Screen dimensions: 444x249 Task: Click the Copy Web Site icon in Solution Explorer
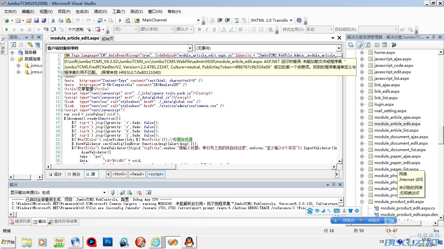coord(394,45)
